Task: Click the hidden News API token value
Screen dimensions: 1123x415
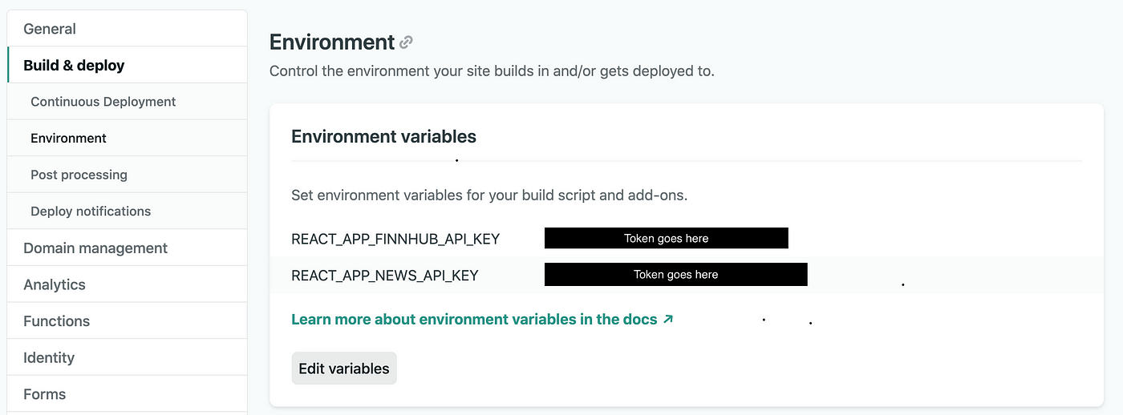Action: (x=676, y=274)
